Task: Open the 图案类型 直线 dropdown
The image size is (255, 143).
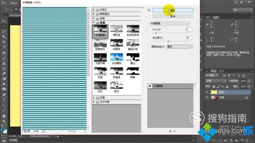Action: point(180,47)
